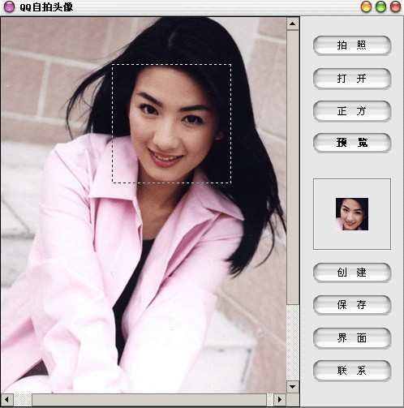Save the avatar with 保存 button
404x408 pixels.
tap(352, 305)
